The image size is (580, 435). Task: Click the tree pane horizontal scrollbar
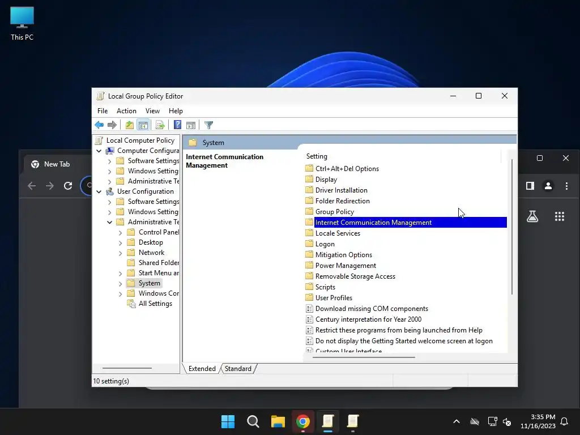(x=127, y=368)
